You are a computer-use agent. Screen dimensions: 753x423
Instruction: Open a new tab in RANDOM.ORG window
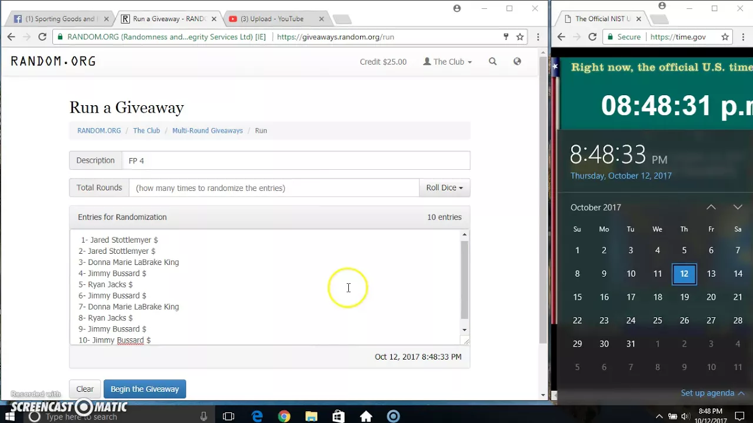342,19
